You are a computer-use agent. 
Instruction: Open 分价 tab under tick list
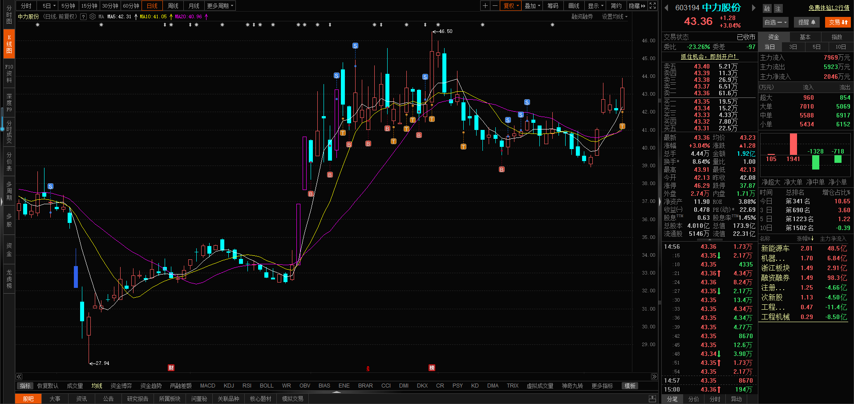[693, 399]
